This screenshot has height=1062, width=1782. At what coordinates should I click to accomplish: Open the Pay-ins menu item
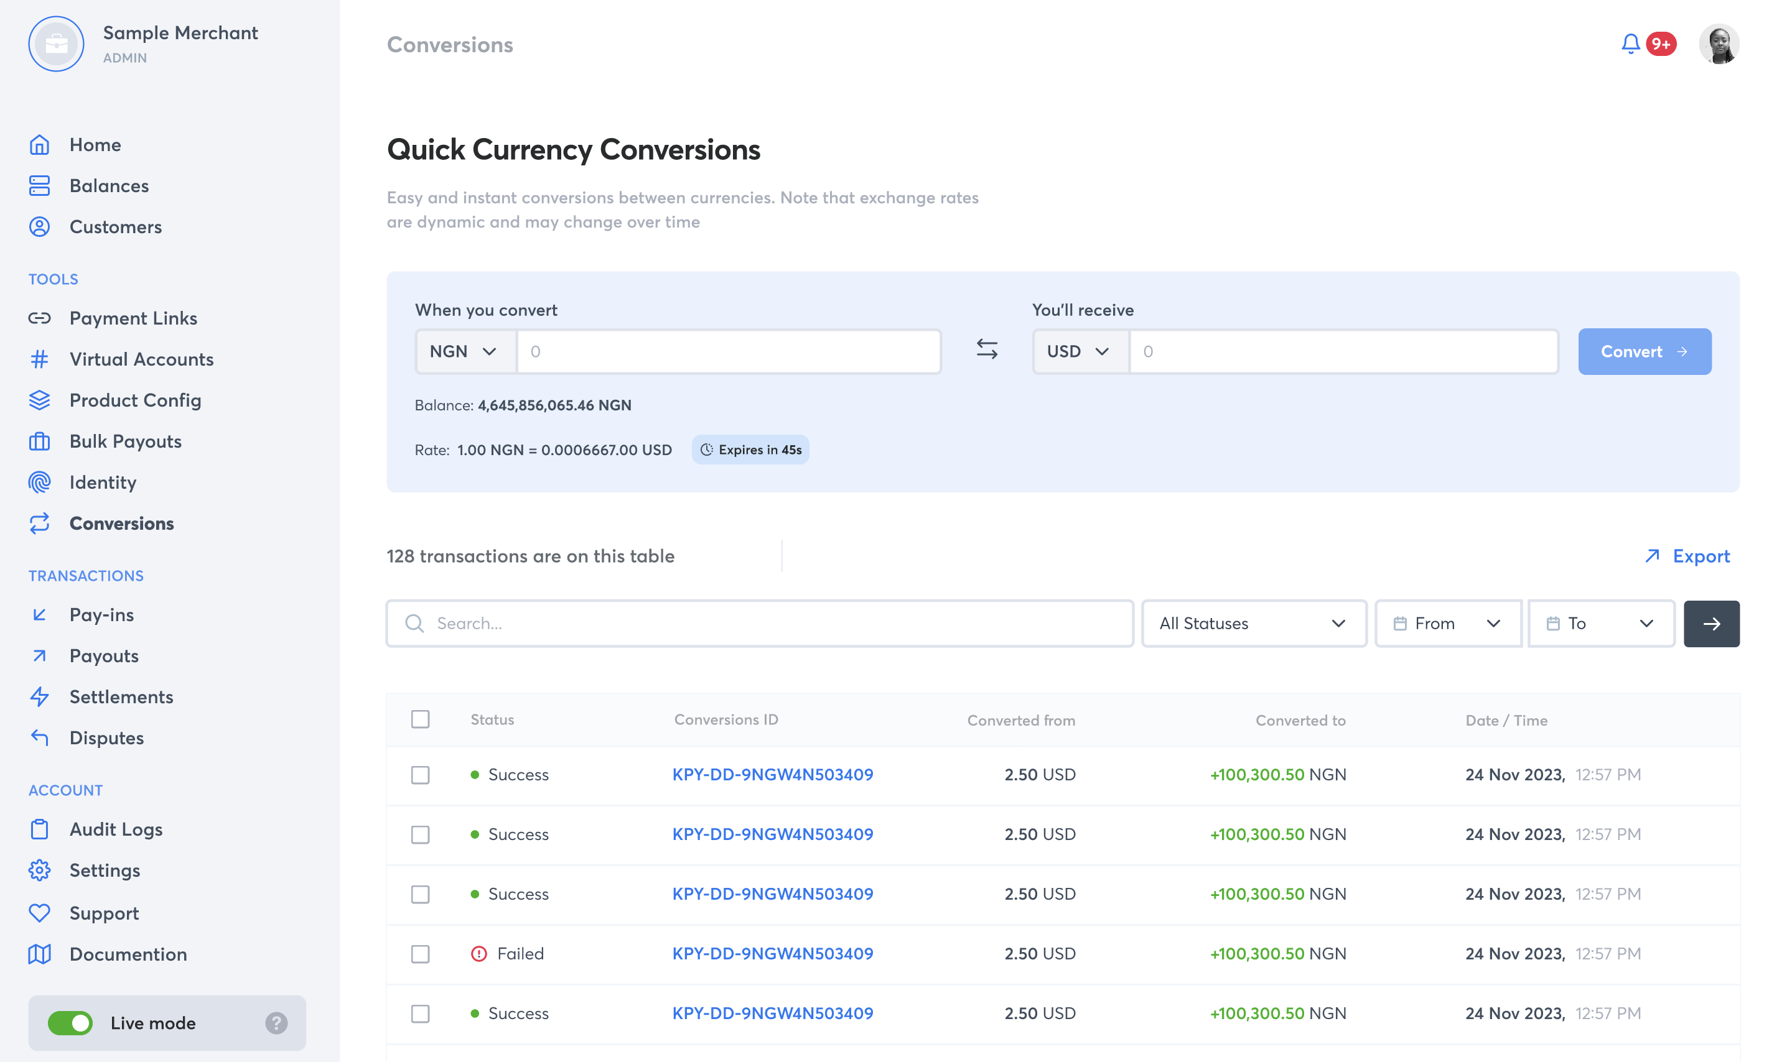click(x=101, y=614)
